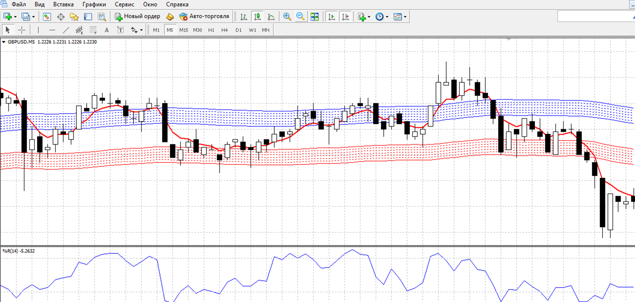Open the Сервис menu
This screenshot has width=635, height=302.
point(124,4)
